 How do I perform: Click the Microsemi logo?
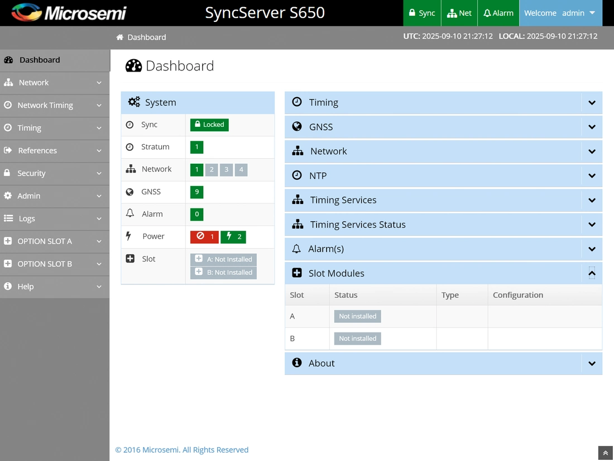point(69,12)
